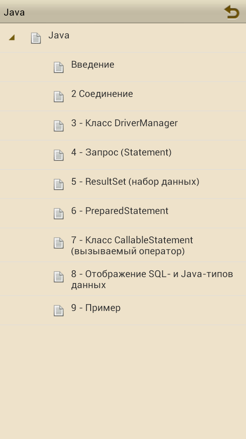Screen dimensions: 246x439
Task: Select the Java root tree label
Action: 59,36
